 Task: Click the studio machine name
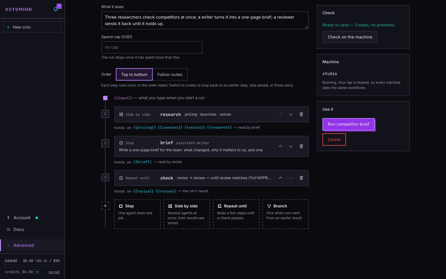click(x=330, y=74)
